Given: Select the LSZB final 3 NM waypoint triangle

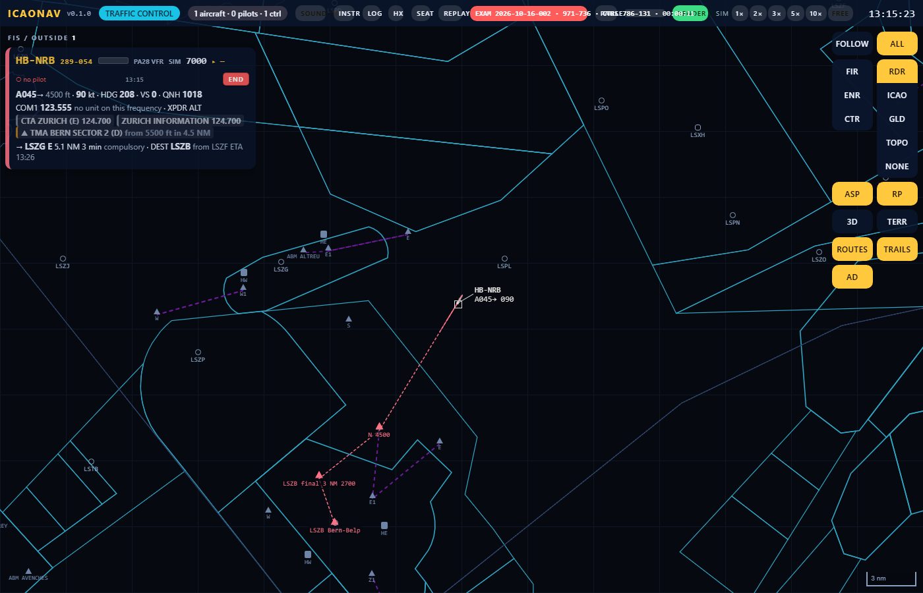Looking at the screenshot, I should pos(319,474).
